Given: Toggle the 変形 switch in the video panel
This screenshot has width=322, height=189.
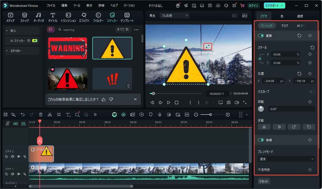Looking at the screenshot, I should (261, 36).
